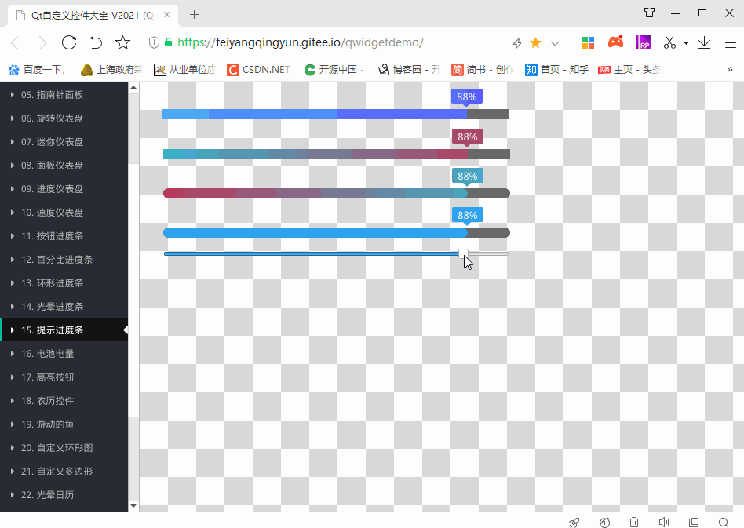
Task: Click the sidebar scrollbar down arrow
Action: [x=133, y=506]
